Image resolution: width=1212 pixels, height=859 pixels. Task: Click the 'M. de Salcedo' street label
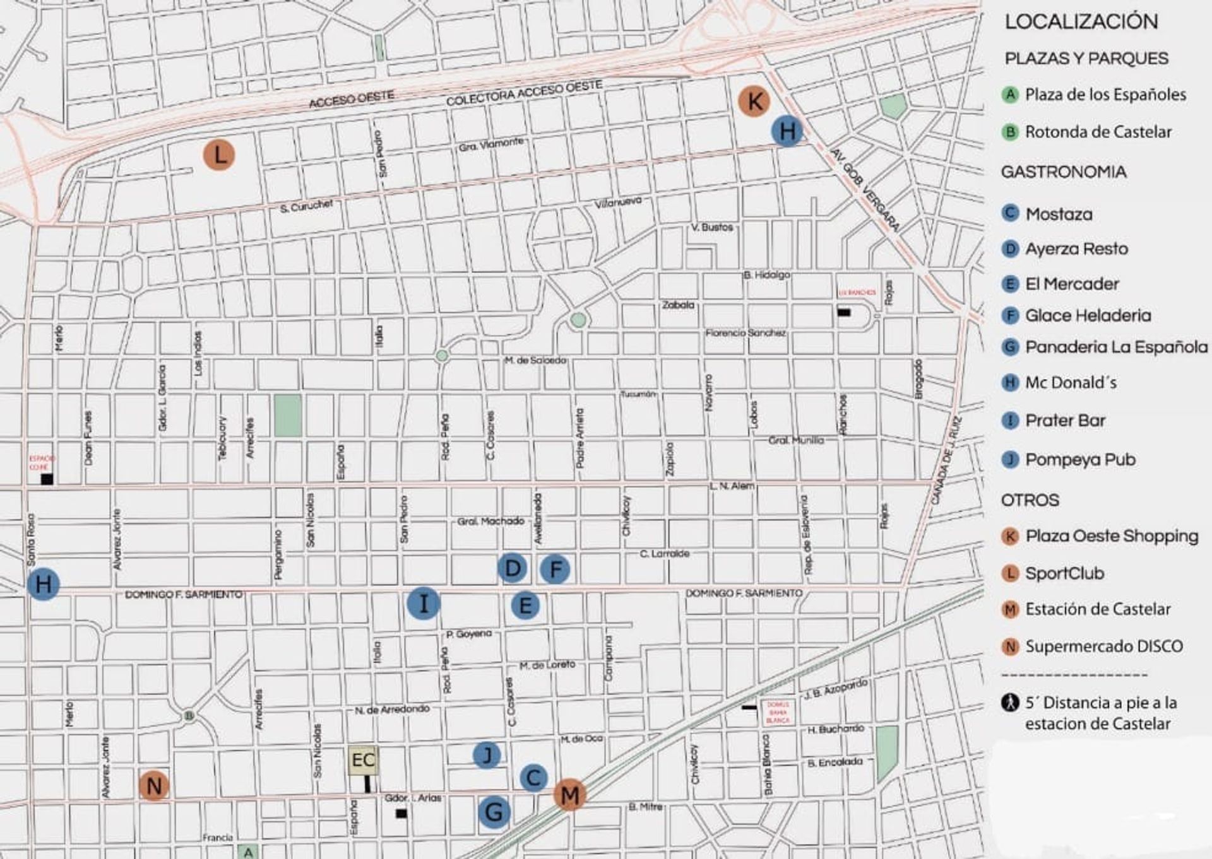click(535, 360)
